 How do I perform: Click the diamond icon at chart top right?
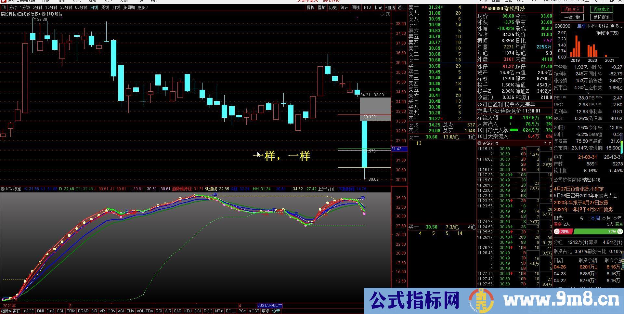coord(382,14)
